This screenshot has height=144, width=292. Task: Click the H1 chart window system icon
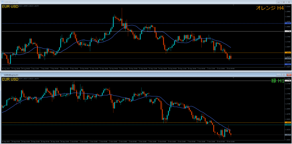[2, 75]
